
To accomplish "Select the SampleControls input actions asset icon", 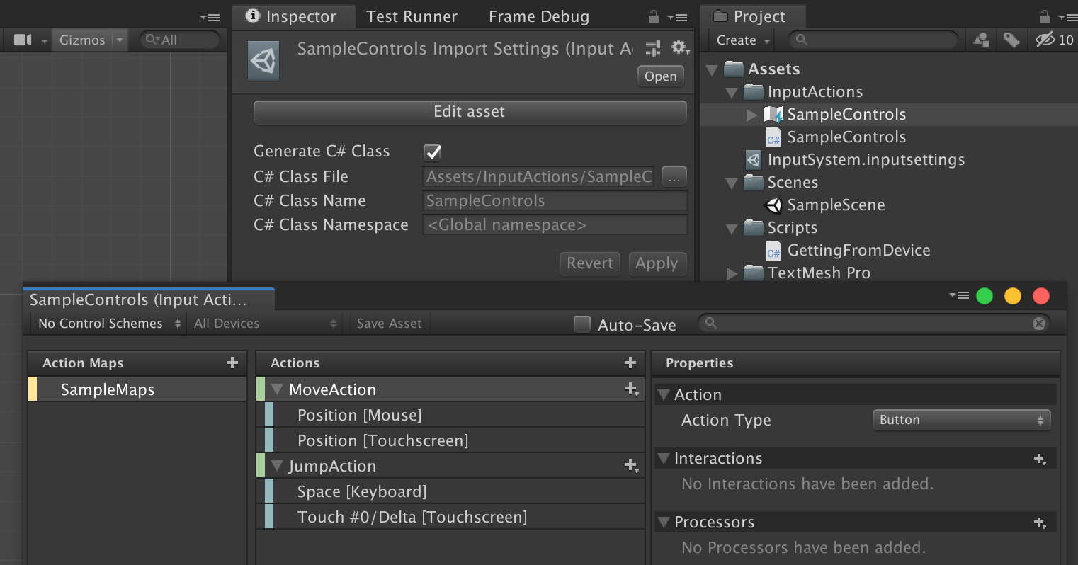I will tap(773, 115).
